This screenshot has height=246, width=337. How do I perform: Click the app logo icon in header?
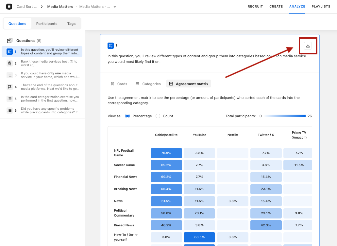pos(9,7)
